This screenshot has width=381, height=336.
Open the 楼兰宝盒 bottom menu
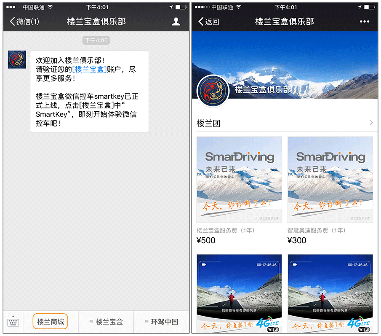106,322
